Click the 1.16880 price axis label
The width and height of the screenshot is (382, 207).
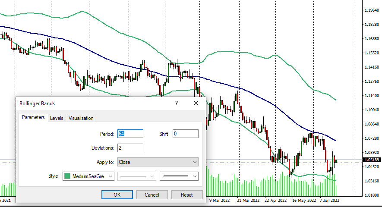[372, 39]
